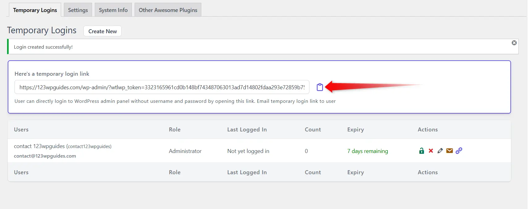528x209 pixels.
Task: Select the Temporary Logins tab
Action: pyautogui.click(x=35, y=10)
